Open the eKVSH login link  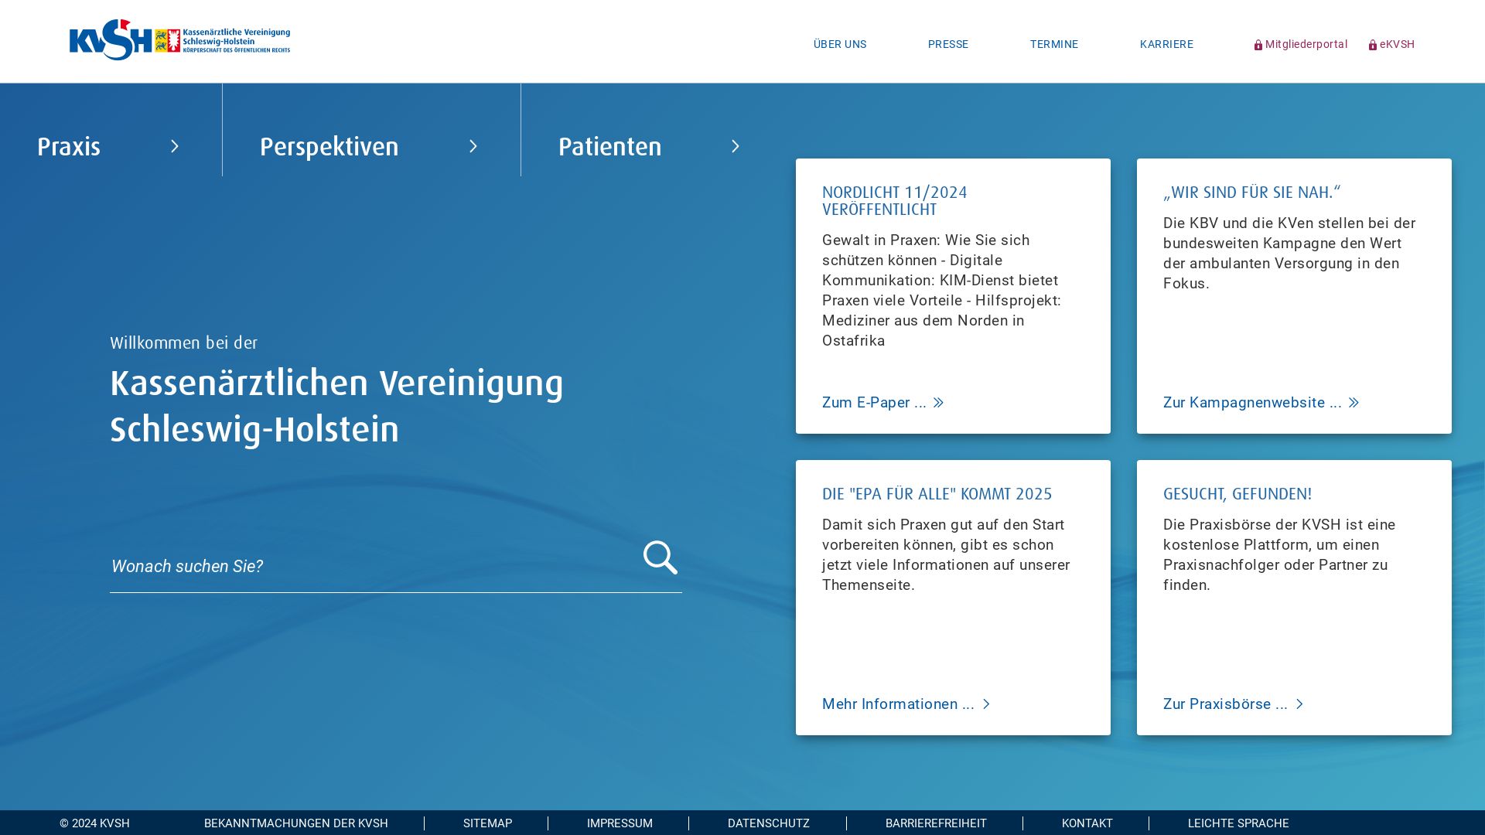1391,44
